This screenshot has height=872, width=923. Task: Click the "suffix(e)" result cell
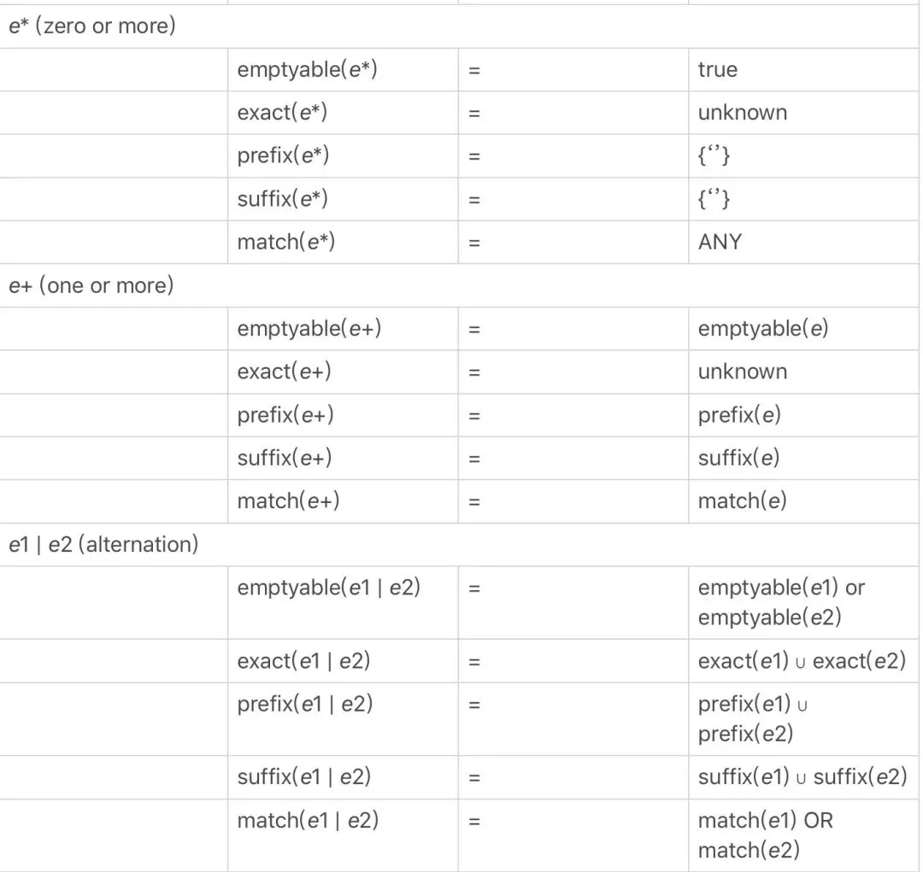(x=738, y=459)
